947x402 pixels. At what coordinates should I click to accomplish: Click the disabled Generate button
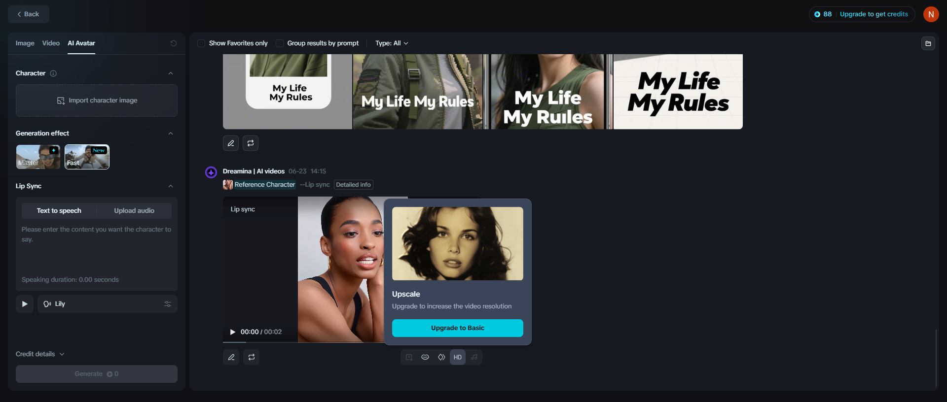pos(97,374)
